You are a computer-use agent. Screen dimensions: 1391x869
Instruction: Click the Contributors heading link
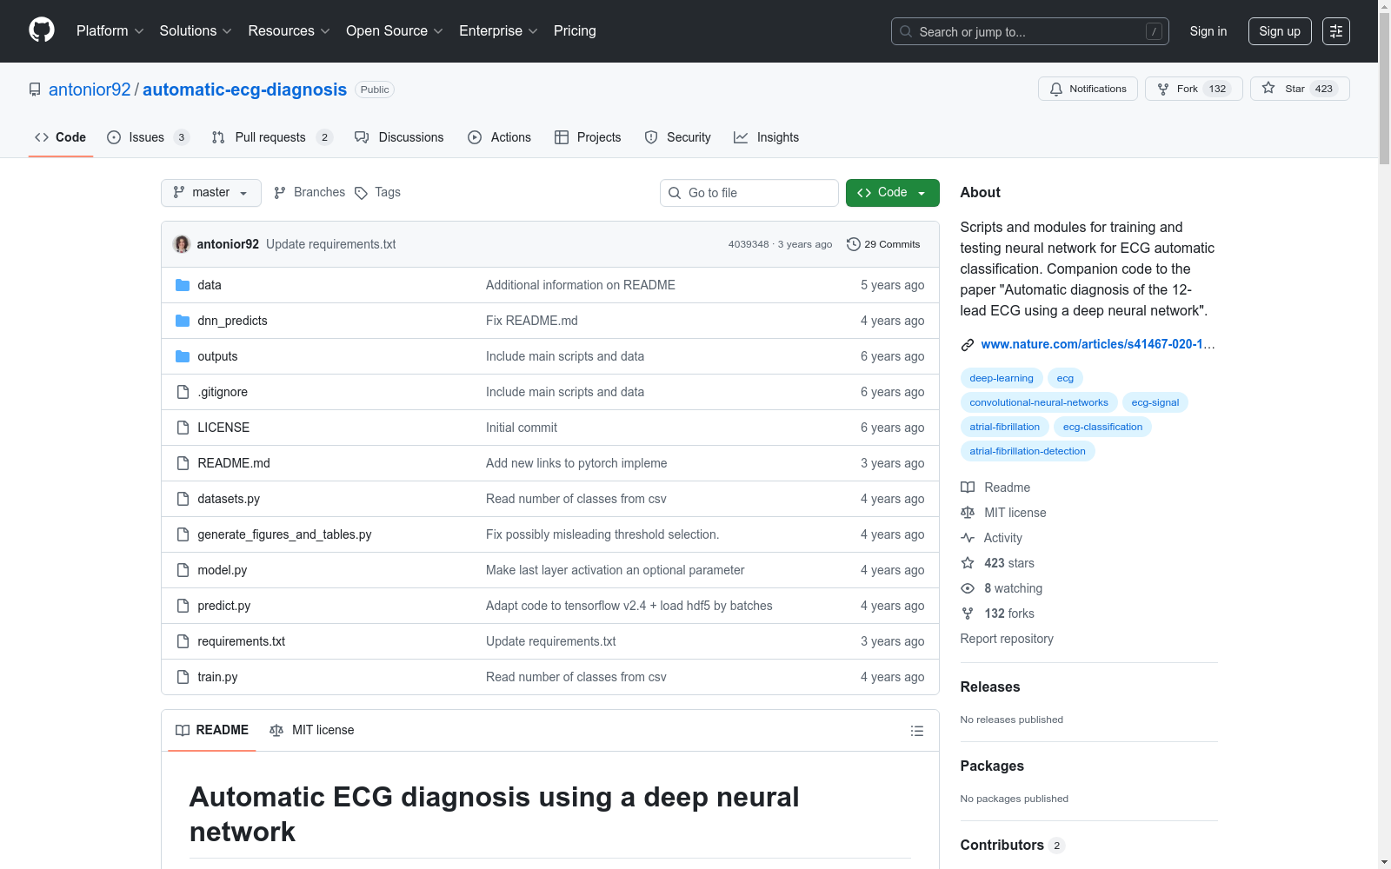tap(1002, 845)
